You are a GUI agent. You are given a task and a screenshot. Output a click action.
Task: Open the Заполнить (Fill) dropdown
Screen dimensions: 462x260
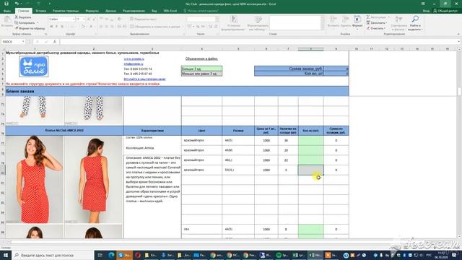[x=377, y=22]
